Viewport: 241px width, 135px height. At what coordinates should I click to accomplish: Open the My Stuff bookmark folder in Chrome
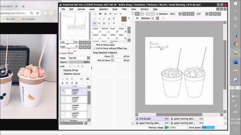pos(8,19)
